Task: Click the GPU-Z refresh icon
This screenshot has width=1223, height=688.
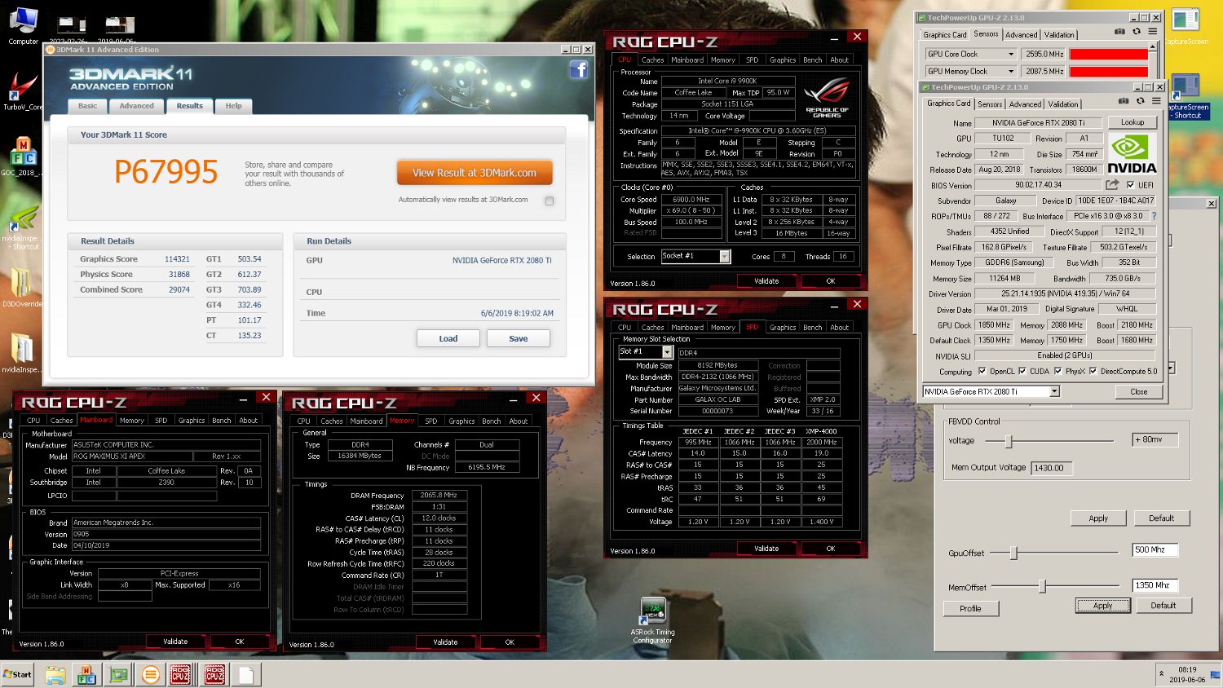Action: coord(1140,101)
